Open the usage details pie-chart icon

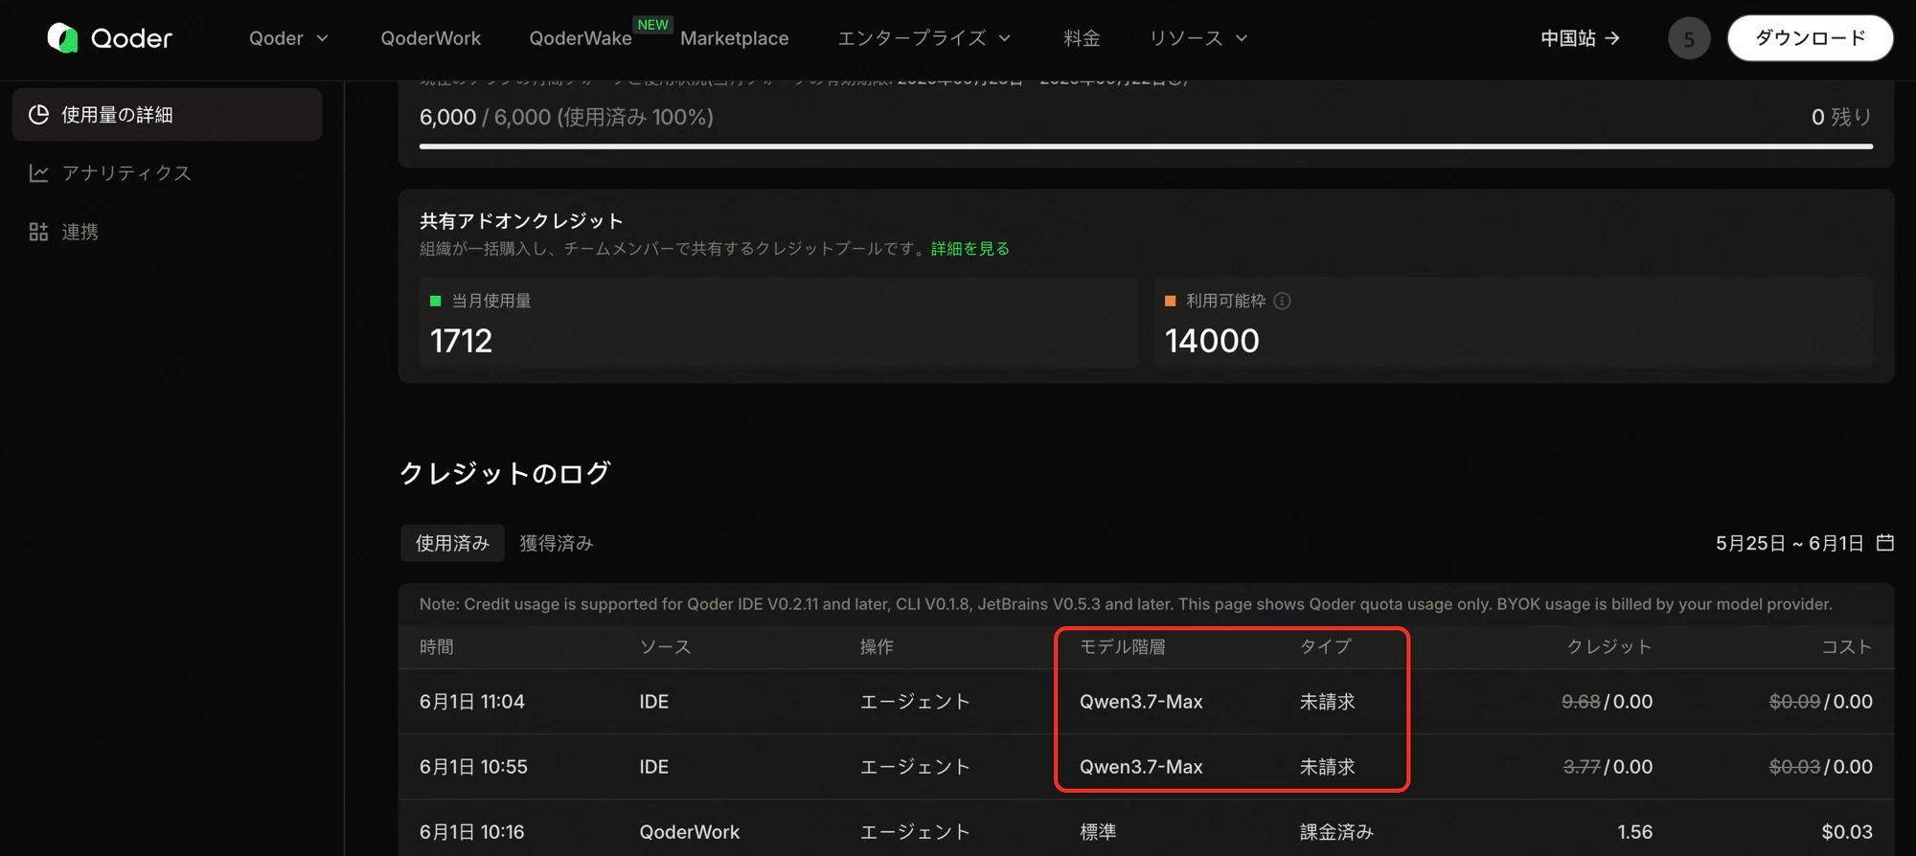[38, 115]
